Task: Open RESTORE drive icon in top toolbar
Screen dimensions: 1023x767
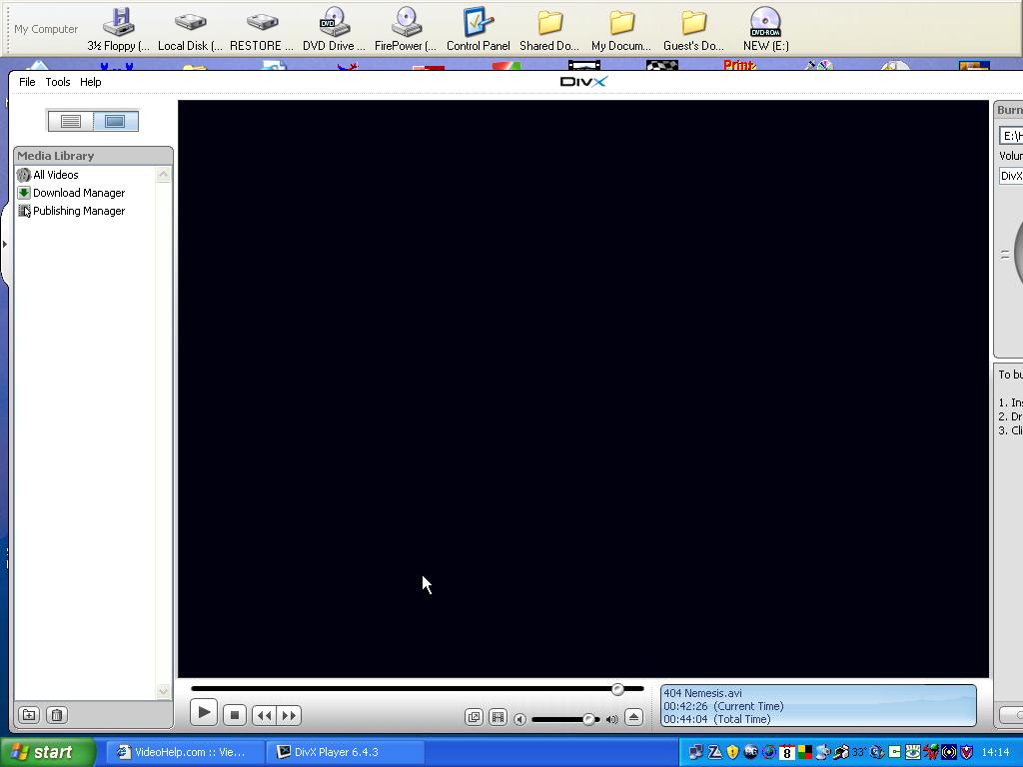Action: tap(262, 29)
